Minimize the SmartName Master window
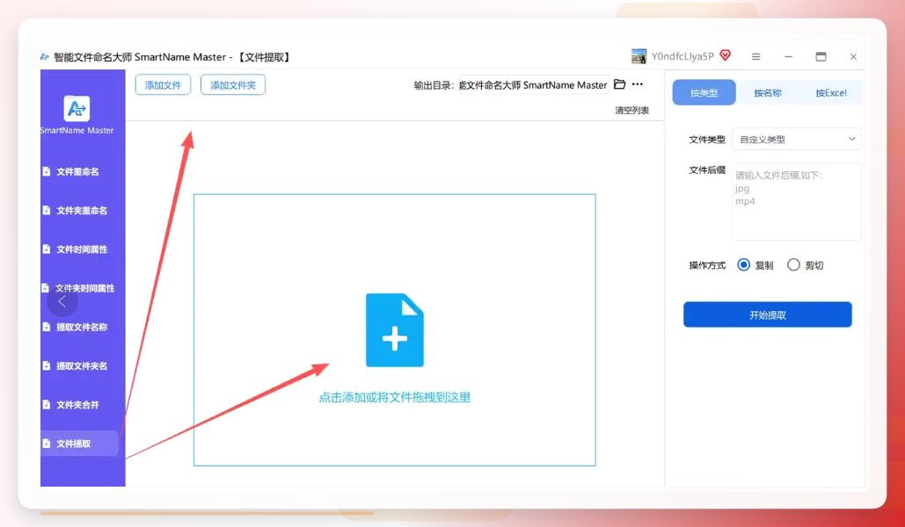Image resolution: width=905 pixels, height=527 pixels. (x=788, y=56)
